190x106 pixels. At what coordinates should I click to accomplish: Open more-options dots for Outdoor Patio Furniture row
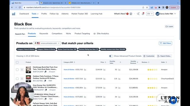[x=22, y=79]
